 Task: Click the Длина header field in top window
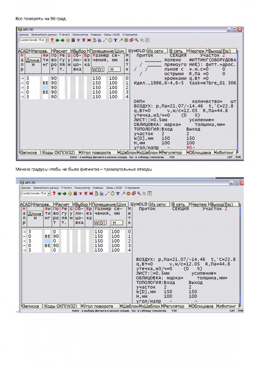(32, 60)
